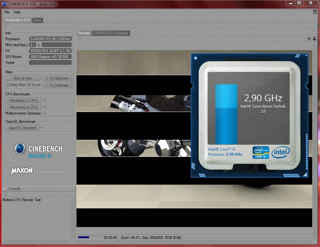Open the File menu
The height and width of the screenshot is (247, 320).
point(7,12)
